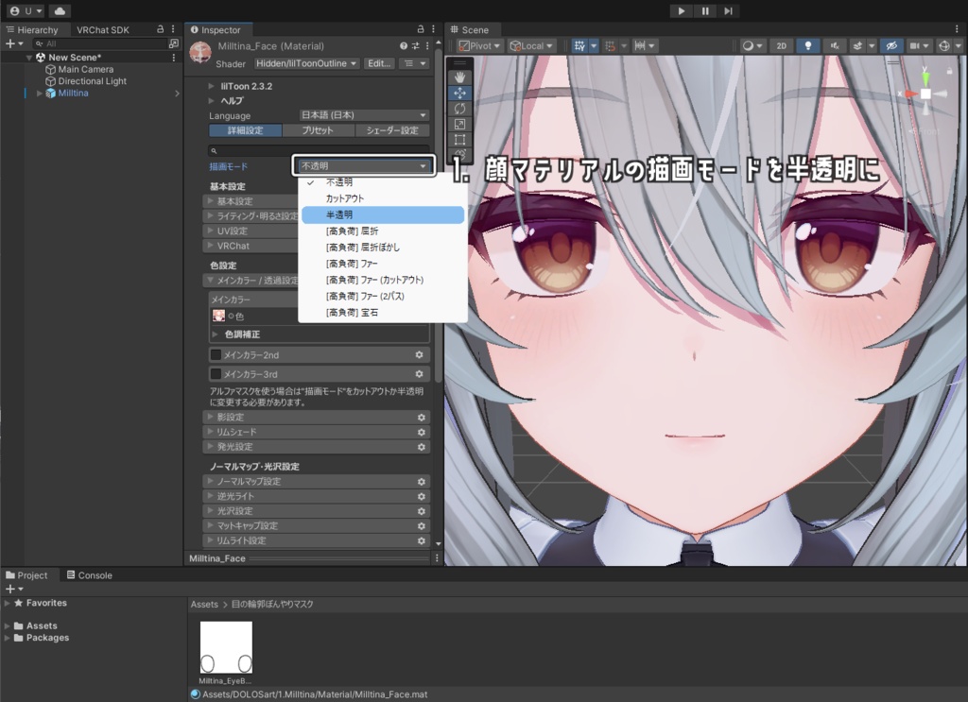968x702 pixels.
Task: Open the cloud services icon
Action: (x=60, y=11)
